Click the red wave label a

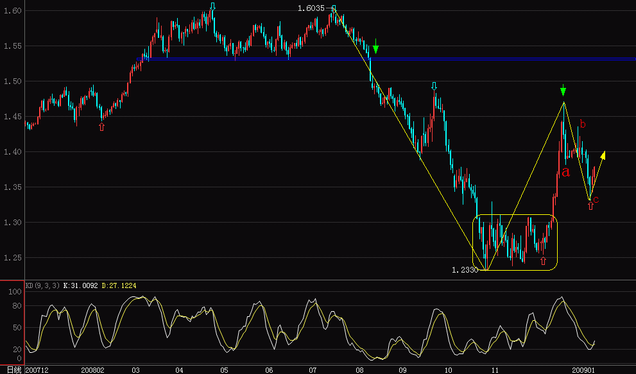point(565,171)
